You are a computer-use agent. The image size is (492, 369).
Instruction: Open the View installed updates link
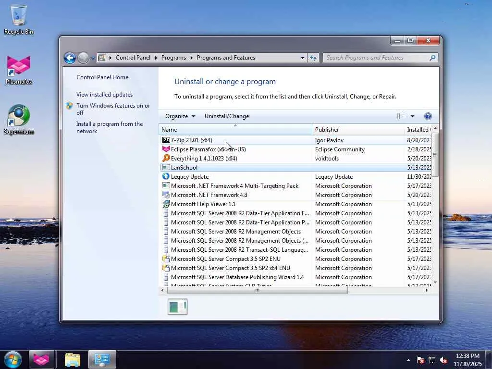click(x=104, y=95)
